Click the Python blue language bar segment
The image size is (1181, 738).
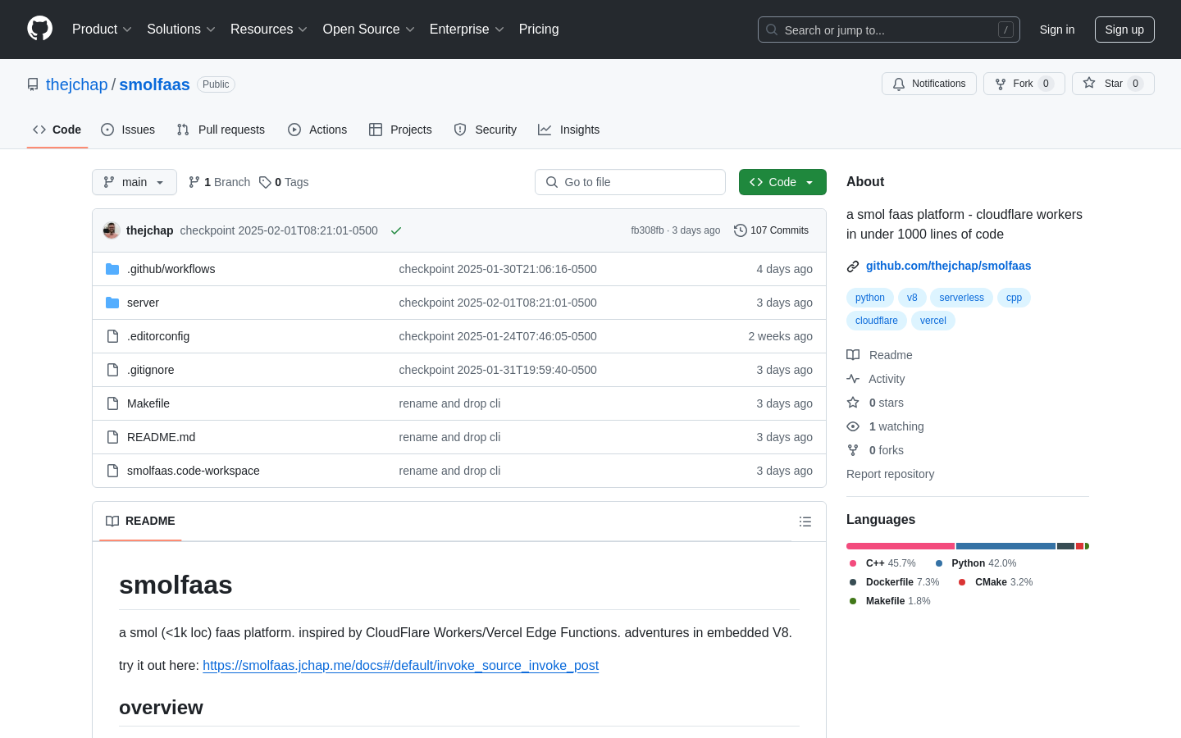1005,546
